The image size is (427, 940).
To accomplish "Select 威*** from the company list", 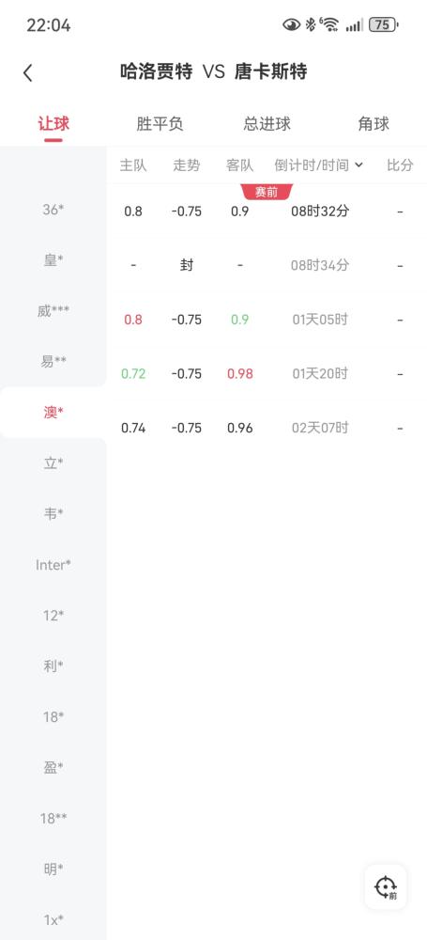I will (x=53, y=310).
